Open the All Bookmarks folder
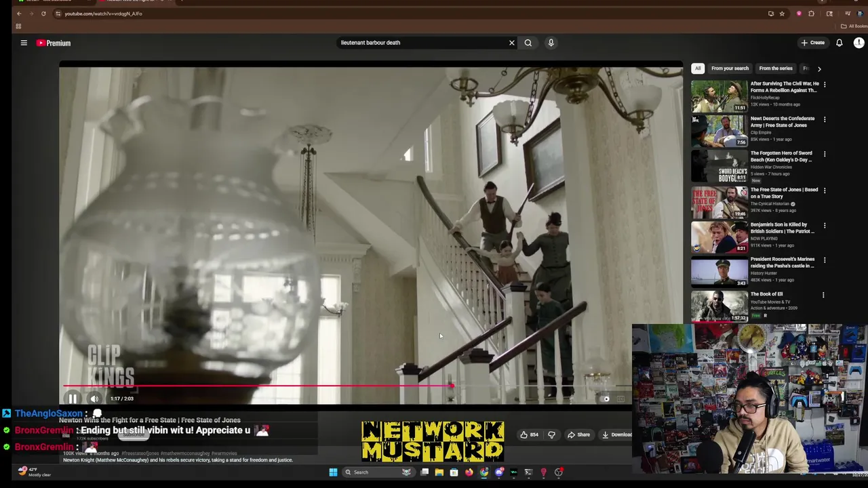 853,26
